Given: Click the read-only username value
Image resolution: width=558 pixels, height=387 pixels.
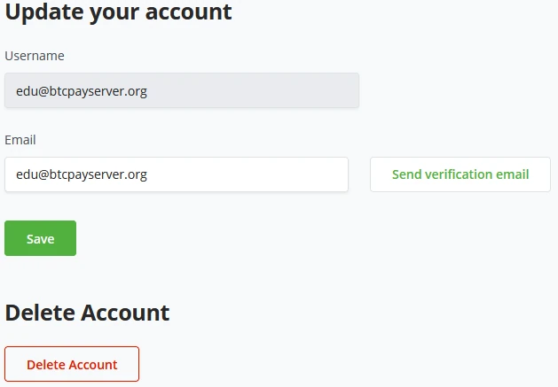Looking at the screenshot, I should coord(82,90).
